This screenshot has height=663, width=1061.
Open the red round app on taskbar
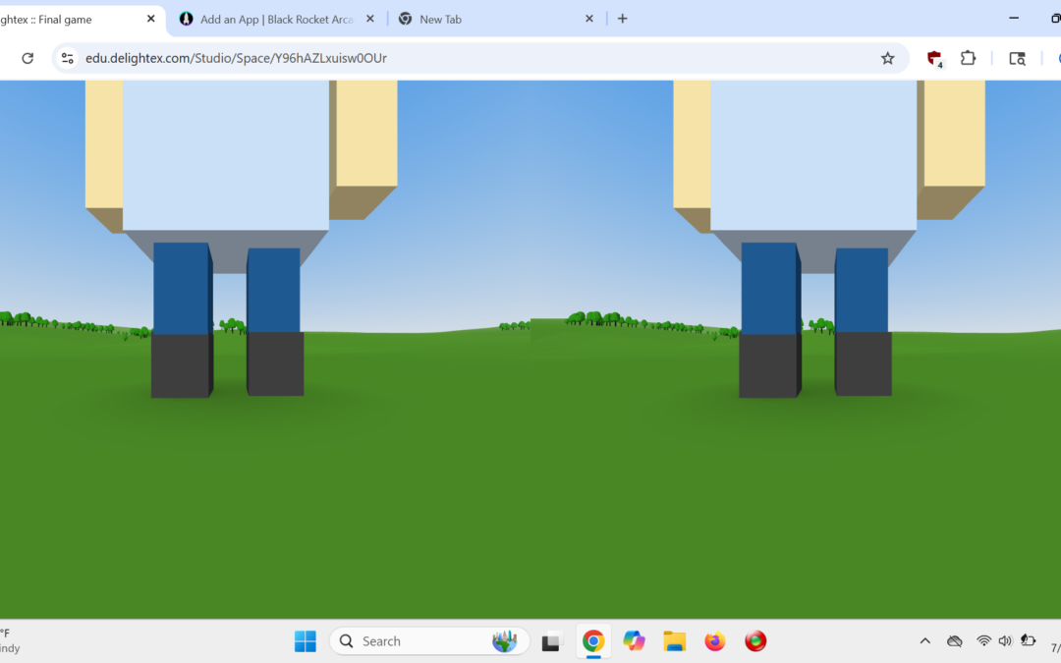(755, 640)
